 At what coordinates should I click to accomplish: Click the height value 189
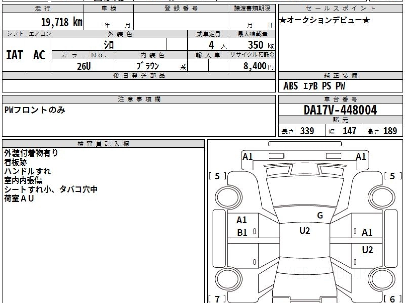point(390,131)
